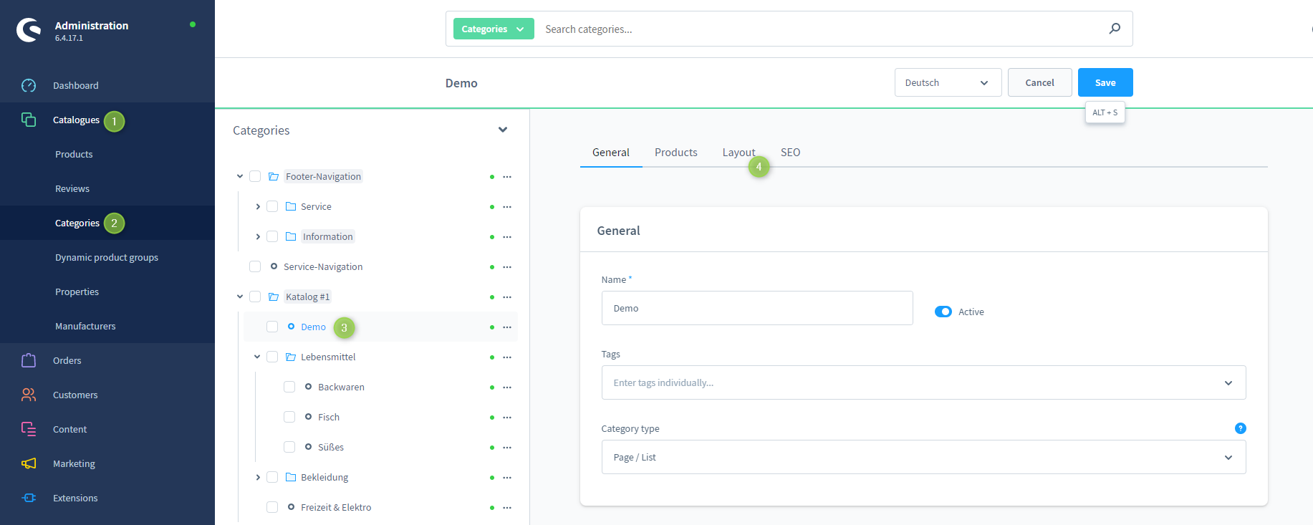1313x525 pixels.
Task: Click the Category type help icon
Action: (1241, 428)
